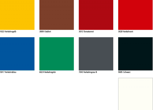Image resolution: width=153 pixels, height=110 pixels.
Task: Choose the green Verkehrsgrün color swatch
Action: click(x=57, y=54)
